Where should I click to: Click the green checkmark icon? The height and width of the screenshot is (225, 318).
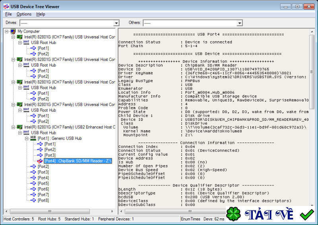pyautogui.click(x=306, y=215)
